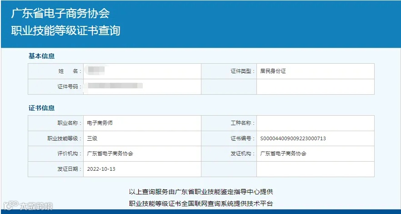401x214 pixels.
Task: Select 广东省电子商务协会 under 评价机构
Action: pyautogui.click(x=110, y=154)
